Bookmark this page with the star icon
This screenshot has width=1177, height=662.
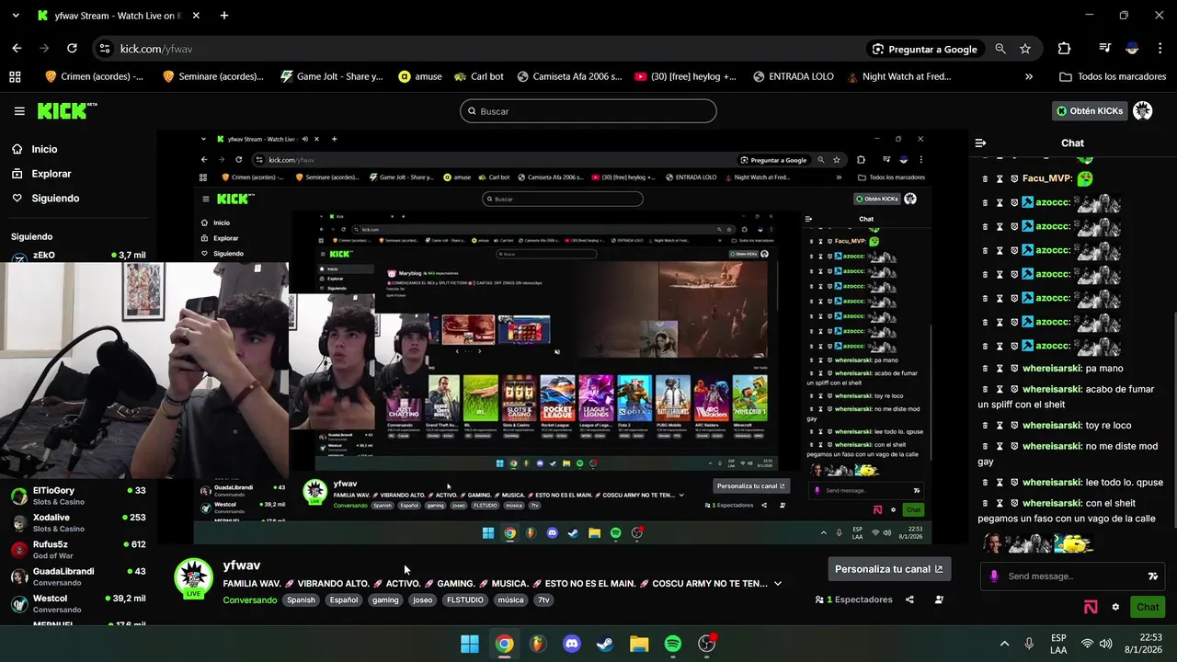[x=1025, y=49]
